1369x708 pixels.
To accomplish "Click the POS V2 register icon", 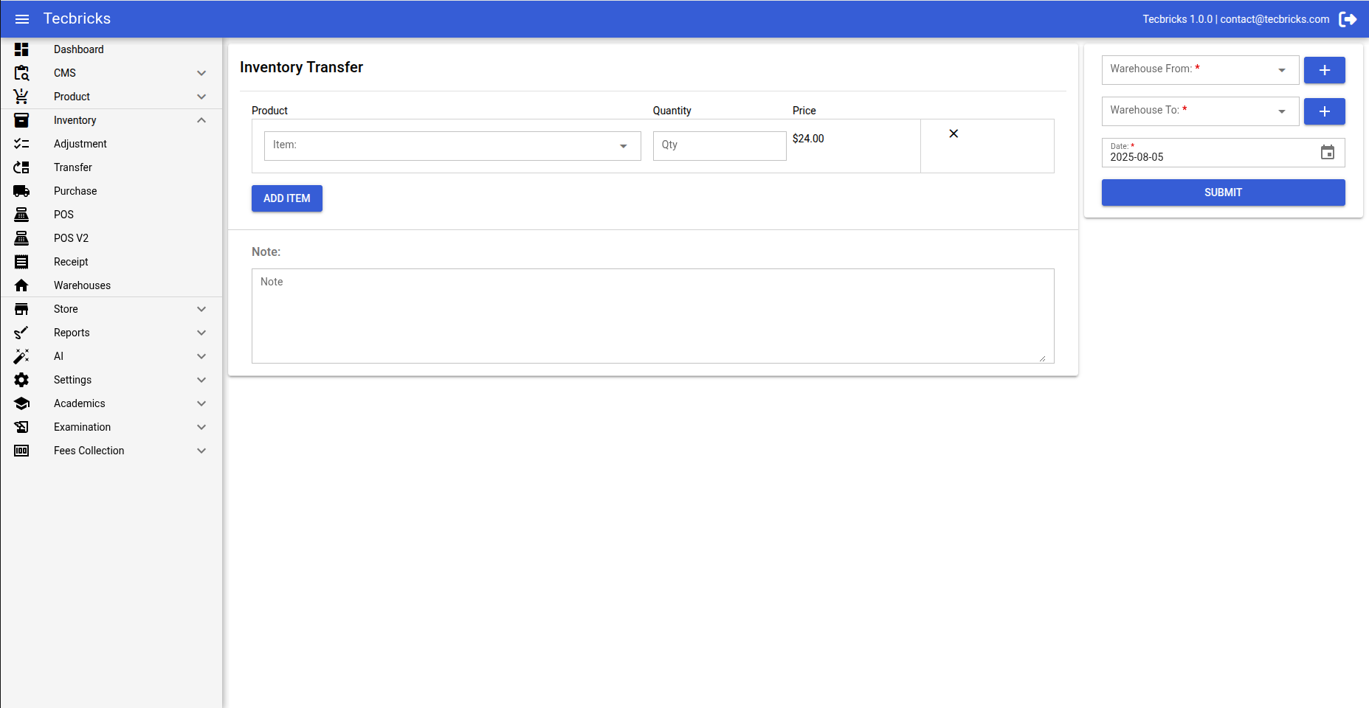I will (x=21, y=238).
